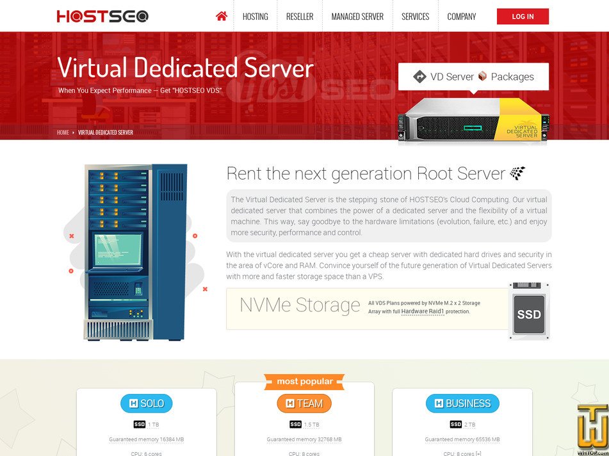The height and width of the screenshot is (456, 609).
Task: Click the gray SSD drive icon beside NVMe Storage
Action: click(528, 313)
